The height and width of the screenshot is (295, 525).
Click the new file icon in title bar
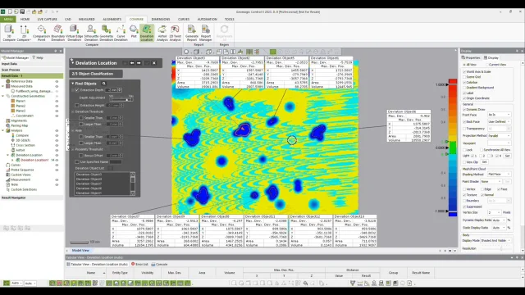click(10, 11)
